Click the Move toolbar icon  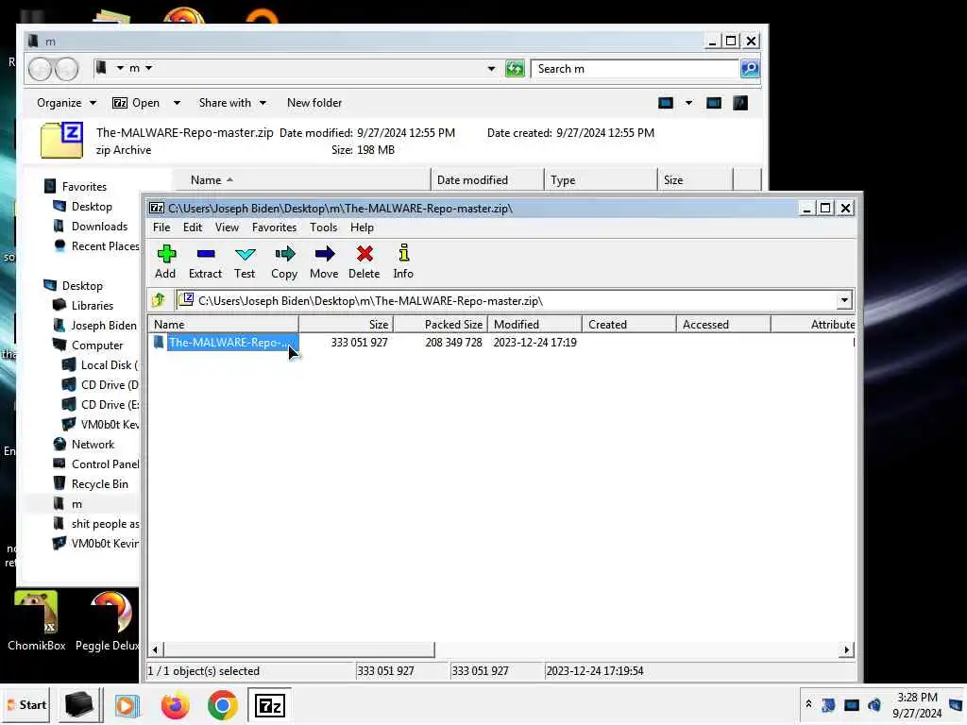click(325, 262)
